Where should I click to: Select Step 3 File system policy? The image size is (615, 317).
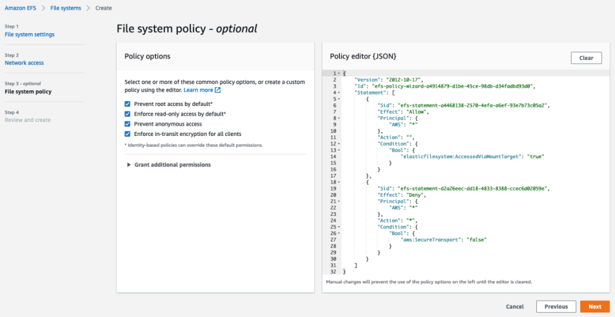click(28, 92)
